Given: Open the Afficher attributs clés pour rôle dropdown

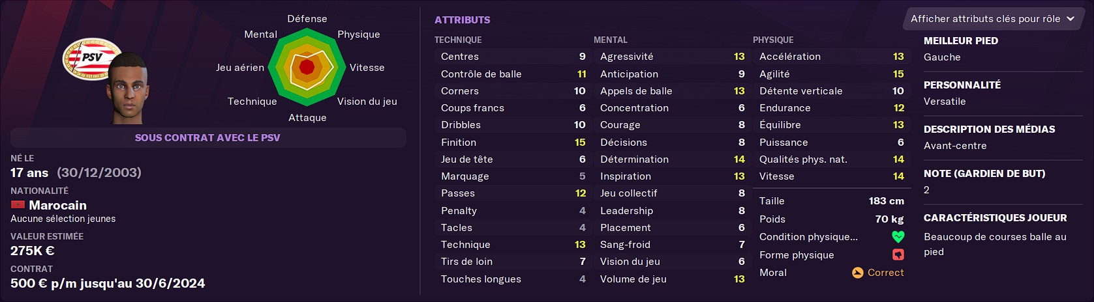Looking at the screenshot, I should [x=992, y=19].
